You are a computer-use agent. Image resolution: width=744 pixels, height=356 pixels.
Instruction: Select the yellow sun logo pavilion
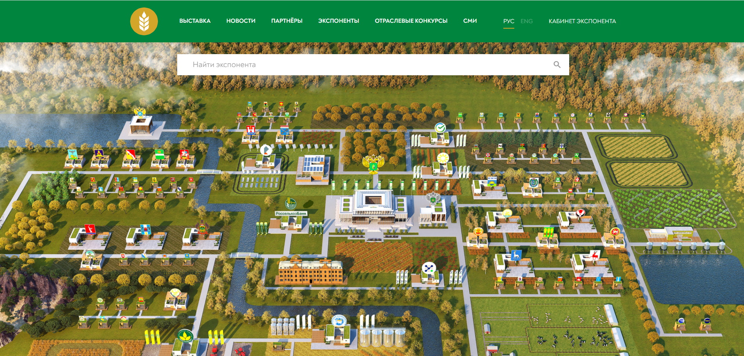pos(443,158)
